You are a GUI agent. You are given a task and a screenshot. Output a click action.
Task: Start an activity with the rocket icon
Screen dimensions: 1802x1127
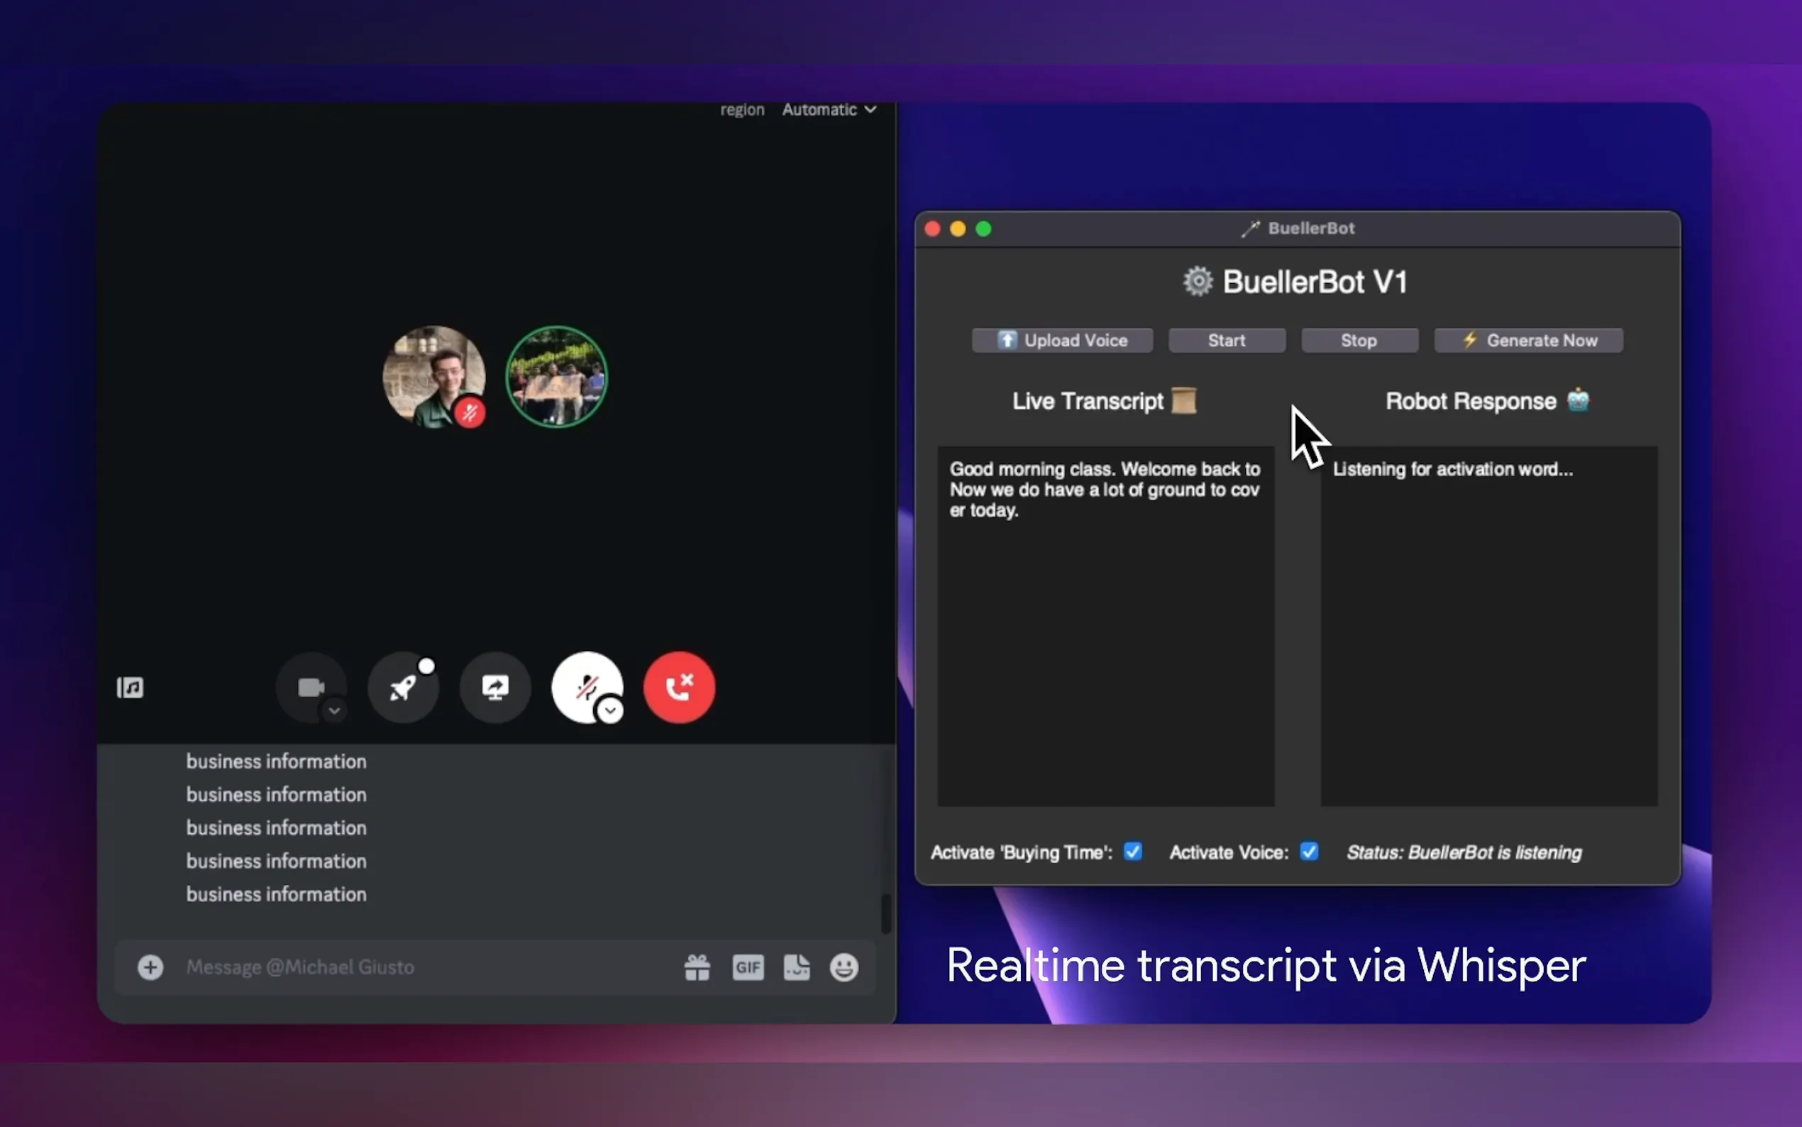tap(403, 686)
